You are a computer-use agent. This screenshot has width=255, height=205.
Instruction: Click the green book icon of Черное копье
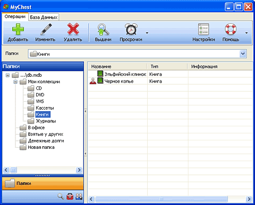100,81
